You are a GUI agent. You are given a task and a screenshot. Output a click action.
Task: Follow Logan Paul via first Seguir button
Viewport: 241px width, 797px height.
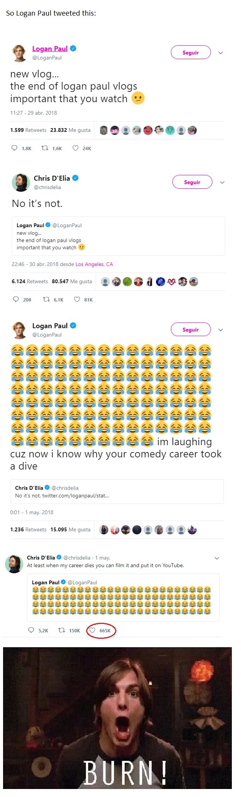pos(191,53)
